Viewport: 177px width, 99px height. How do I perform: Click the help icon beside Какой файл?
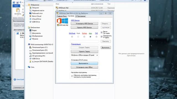[x=15, y=79]
